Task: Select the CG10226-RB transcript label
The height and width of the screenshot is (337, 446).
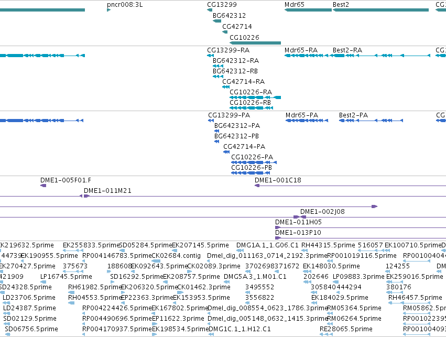Action: pyautogui.click(x=251, y=103)
